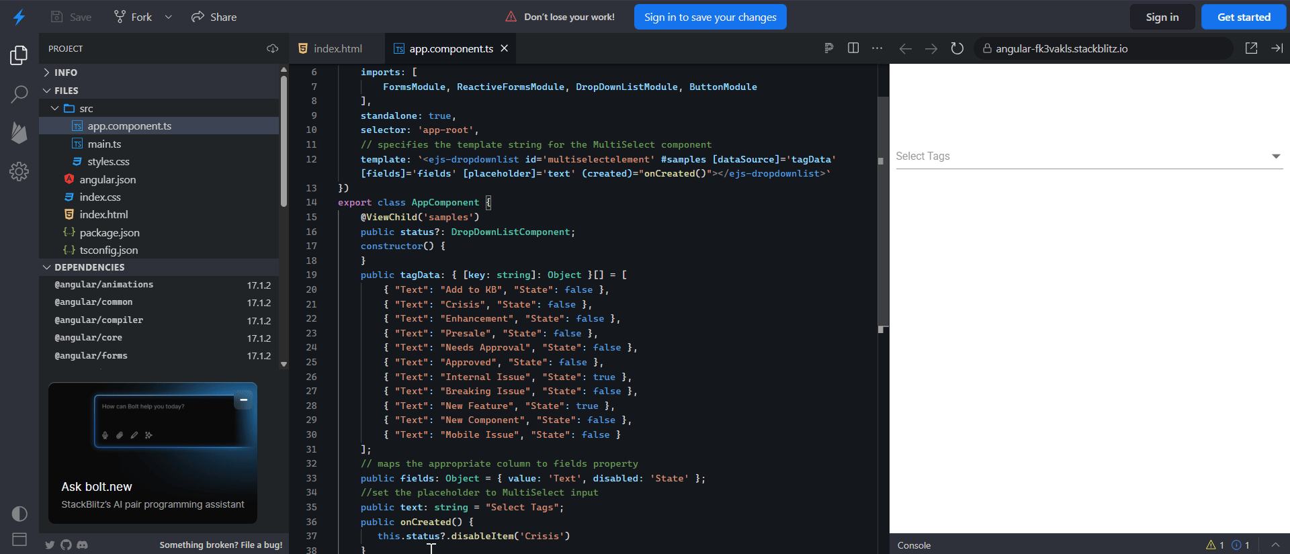Expand the INFO section
Viewport: 1290px width, 554px height.
[x=65, y=73]
